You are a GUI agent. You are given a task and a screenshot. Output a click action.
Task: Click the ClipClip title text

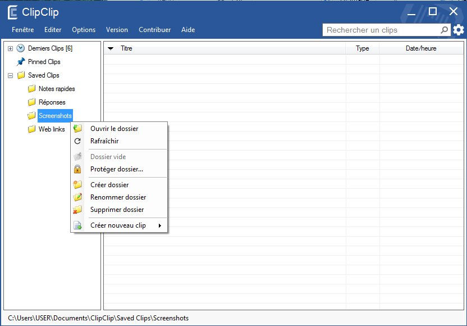[40, 12]
